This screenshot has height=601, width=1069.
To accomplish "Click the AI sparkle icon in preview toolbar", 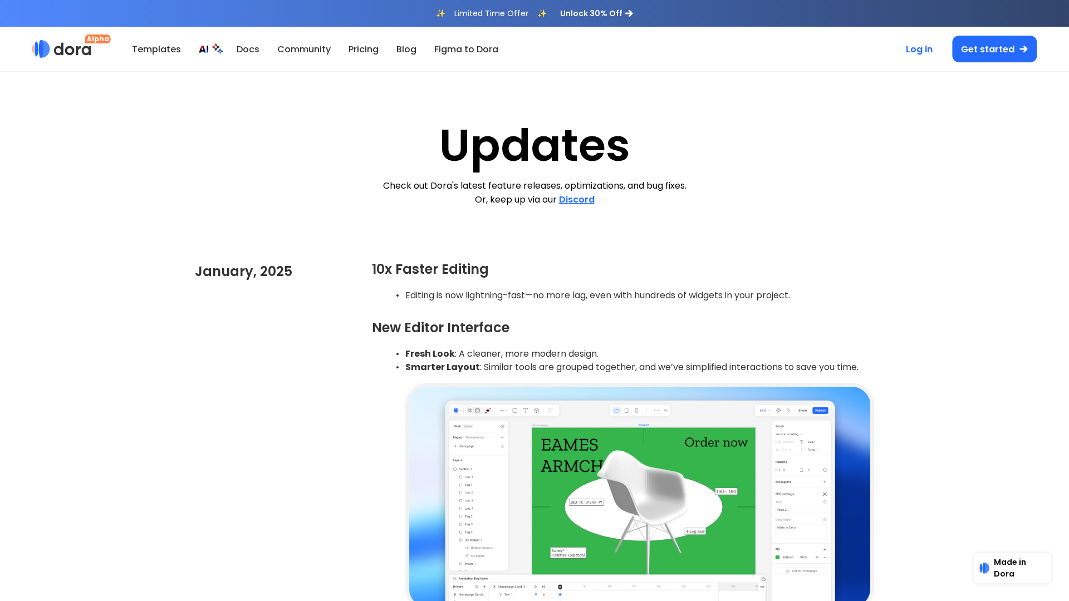I will tap(488, 411).
